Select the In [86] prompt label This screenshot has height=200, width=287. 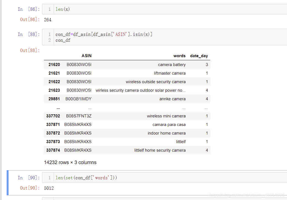coord(28,9)
